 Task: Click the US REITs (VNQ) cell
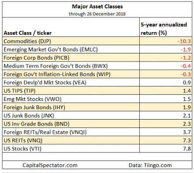(71, 140)
